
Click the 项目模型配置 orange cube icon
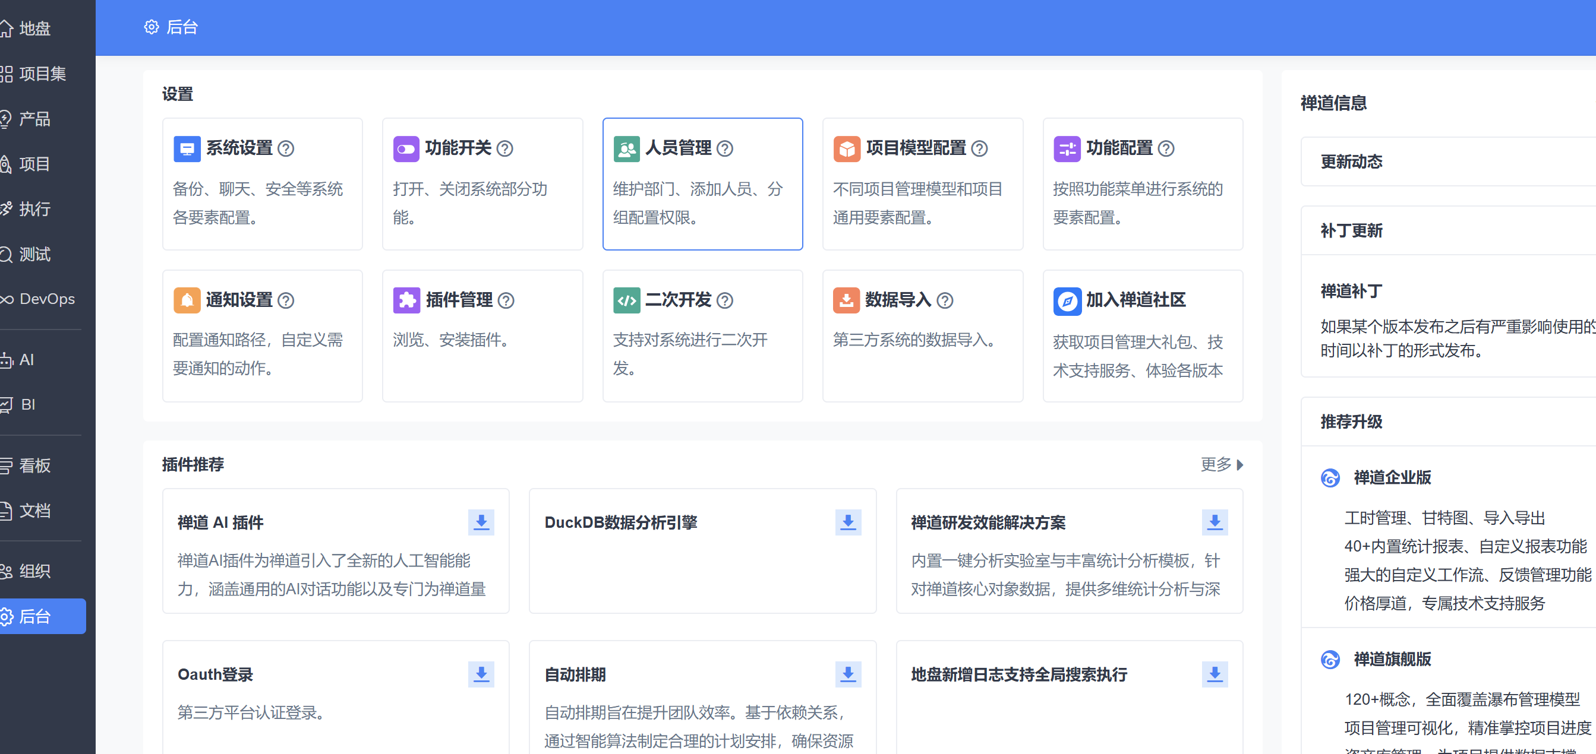(x=846, y=148)
